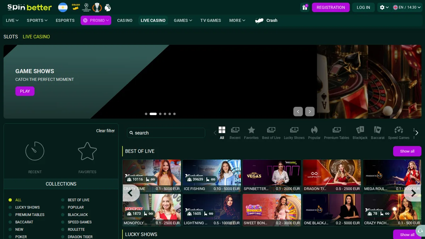Open the Crash game link in navigation
Screen dimensions: 425x239
click(x=266, y=21)
